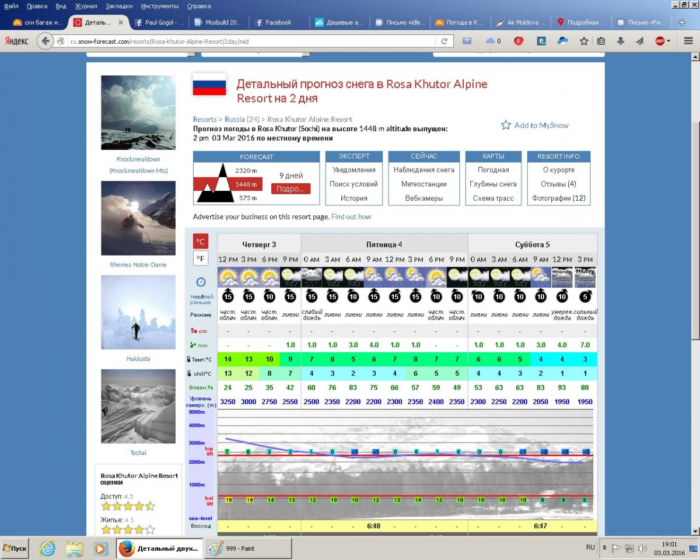Open the Knockmealdown photo thumbnail
This screenshot has height=560, width=700.
(138, 113)
